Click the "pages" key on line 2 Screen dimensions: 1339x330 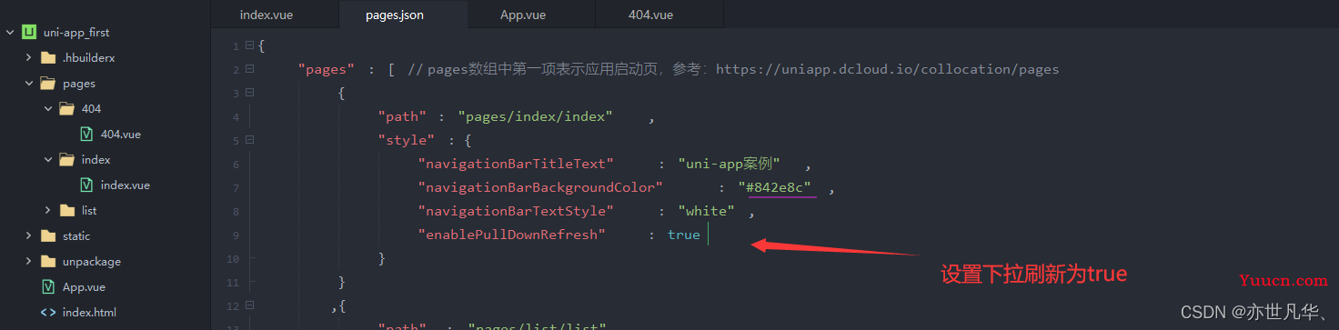click(326, 69)
